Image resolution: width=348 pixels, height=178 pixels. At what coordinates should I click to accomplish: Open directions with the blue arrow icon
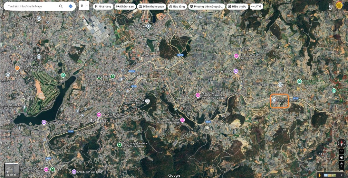click(x=71, y=6)
